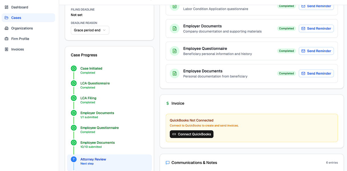Click the Employee Questionnaire step checkmark
The height and width of the screenshot is (171, 347).
click(74, 128)
